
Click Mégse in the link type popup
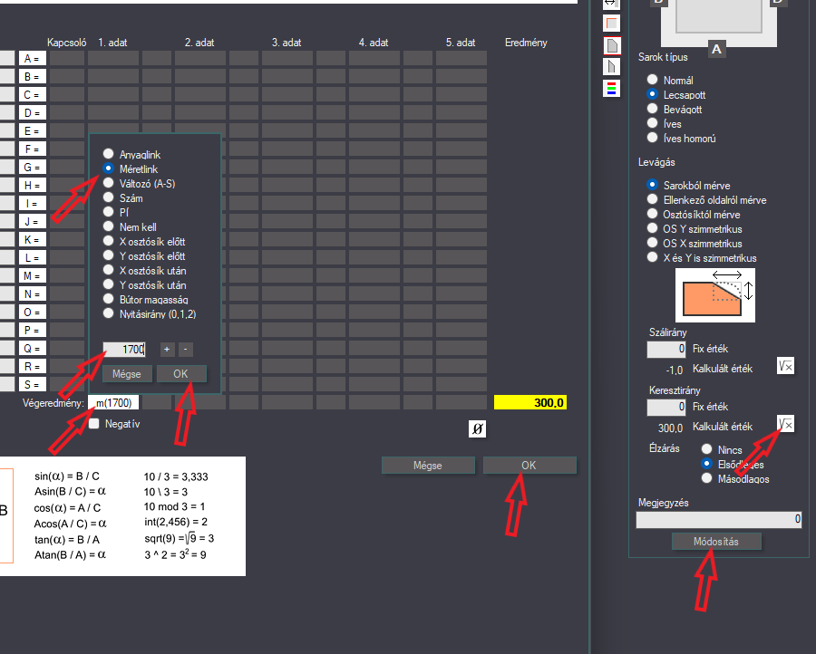[x=126, y=374]
